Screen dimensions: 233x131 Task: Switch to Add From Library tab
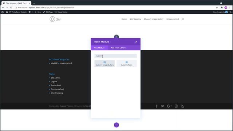[118, 48]
